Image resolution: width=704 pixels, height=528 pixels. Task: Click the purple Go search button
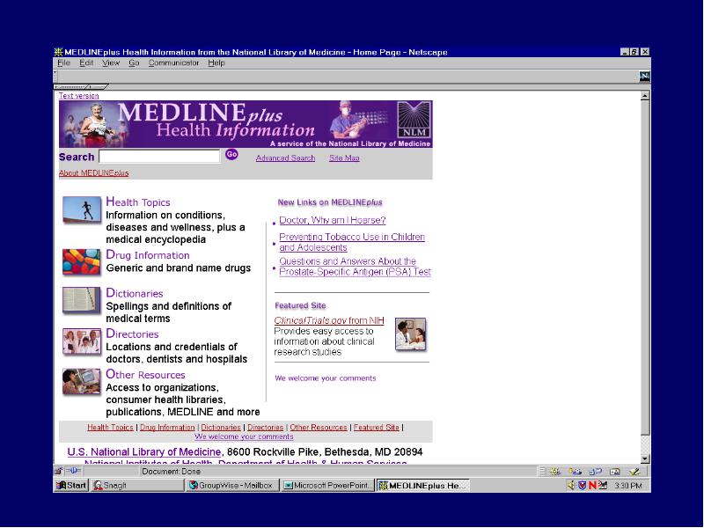click(x=231, y=155)
